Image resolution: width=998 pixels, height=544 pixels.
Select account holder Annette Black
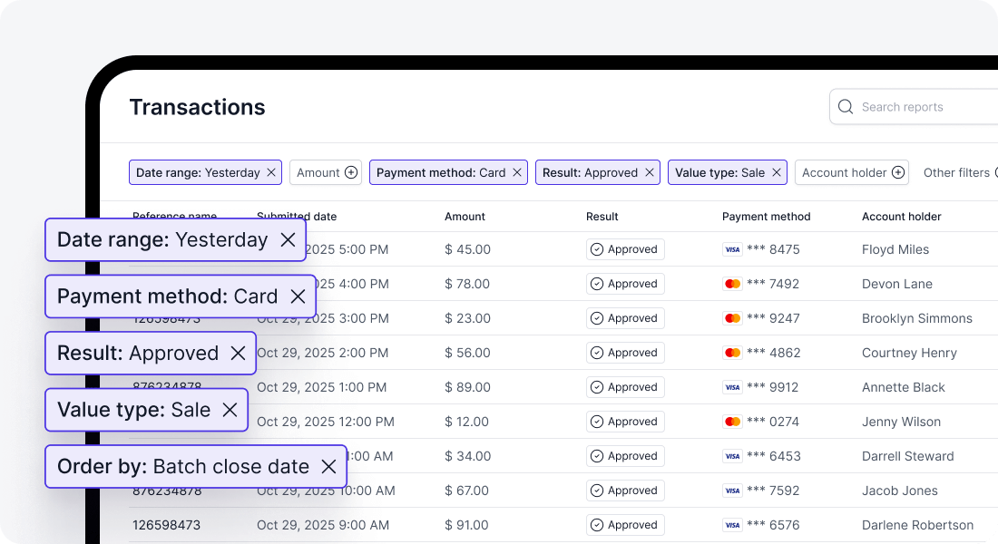click(903, 387)
